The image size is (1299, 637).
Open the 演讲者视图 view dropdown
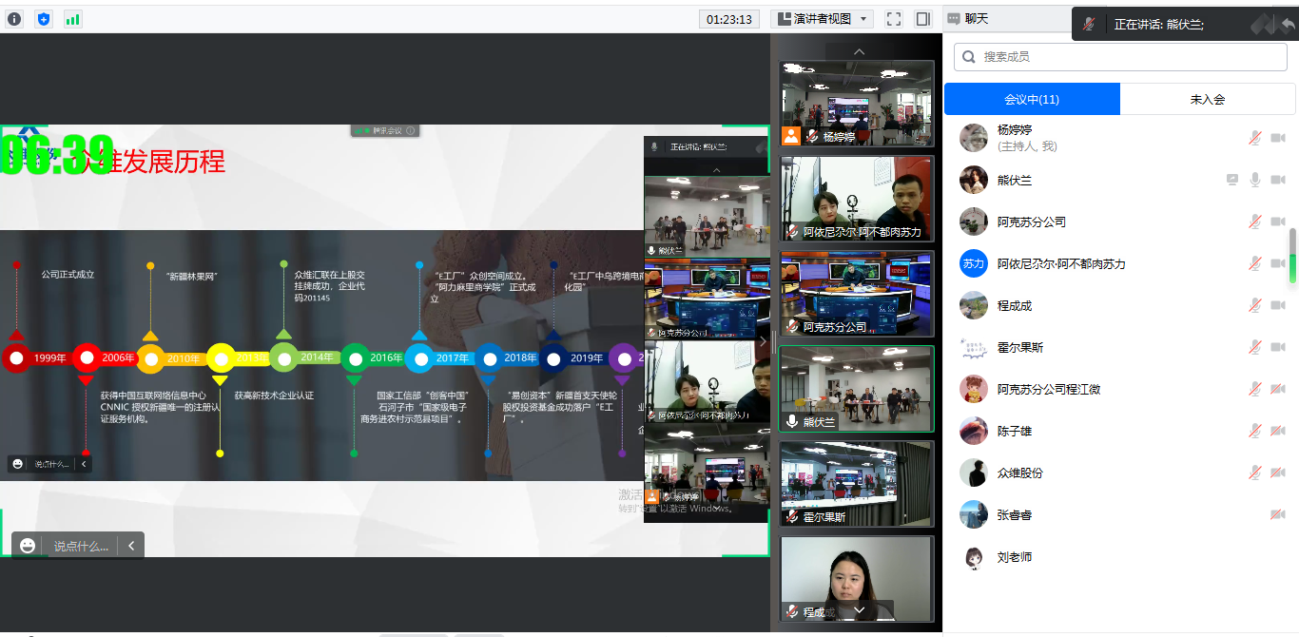coord(823,19)
